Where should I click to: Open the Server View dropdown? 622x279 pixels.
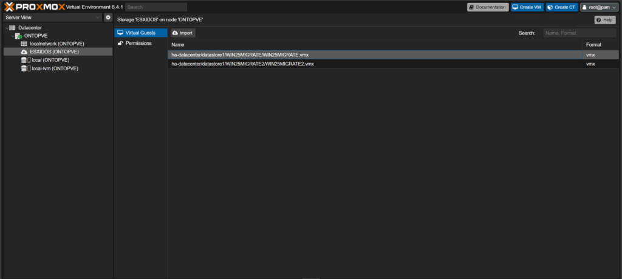tap(52, 18)
